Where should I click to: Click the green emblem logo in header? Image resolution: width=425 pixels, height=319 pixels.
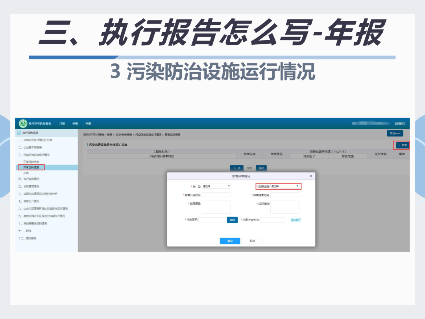(x=23, y=123)
